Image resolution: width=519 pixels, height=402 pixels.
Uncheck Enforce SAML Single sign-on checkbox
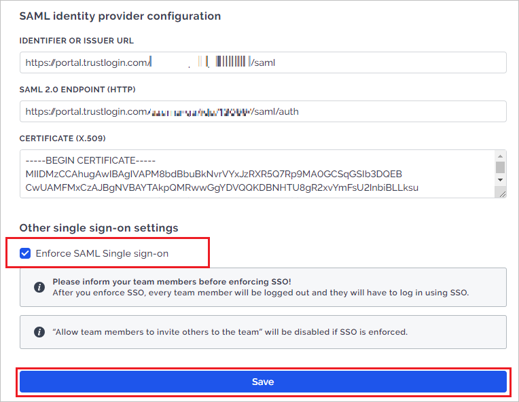pyautogui.click(x=25, y=253)
